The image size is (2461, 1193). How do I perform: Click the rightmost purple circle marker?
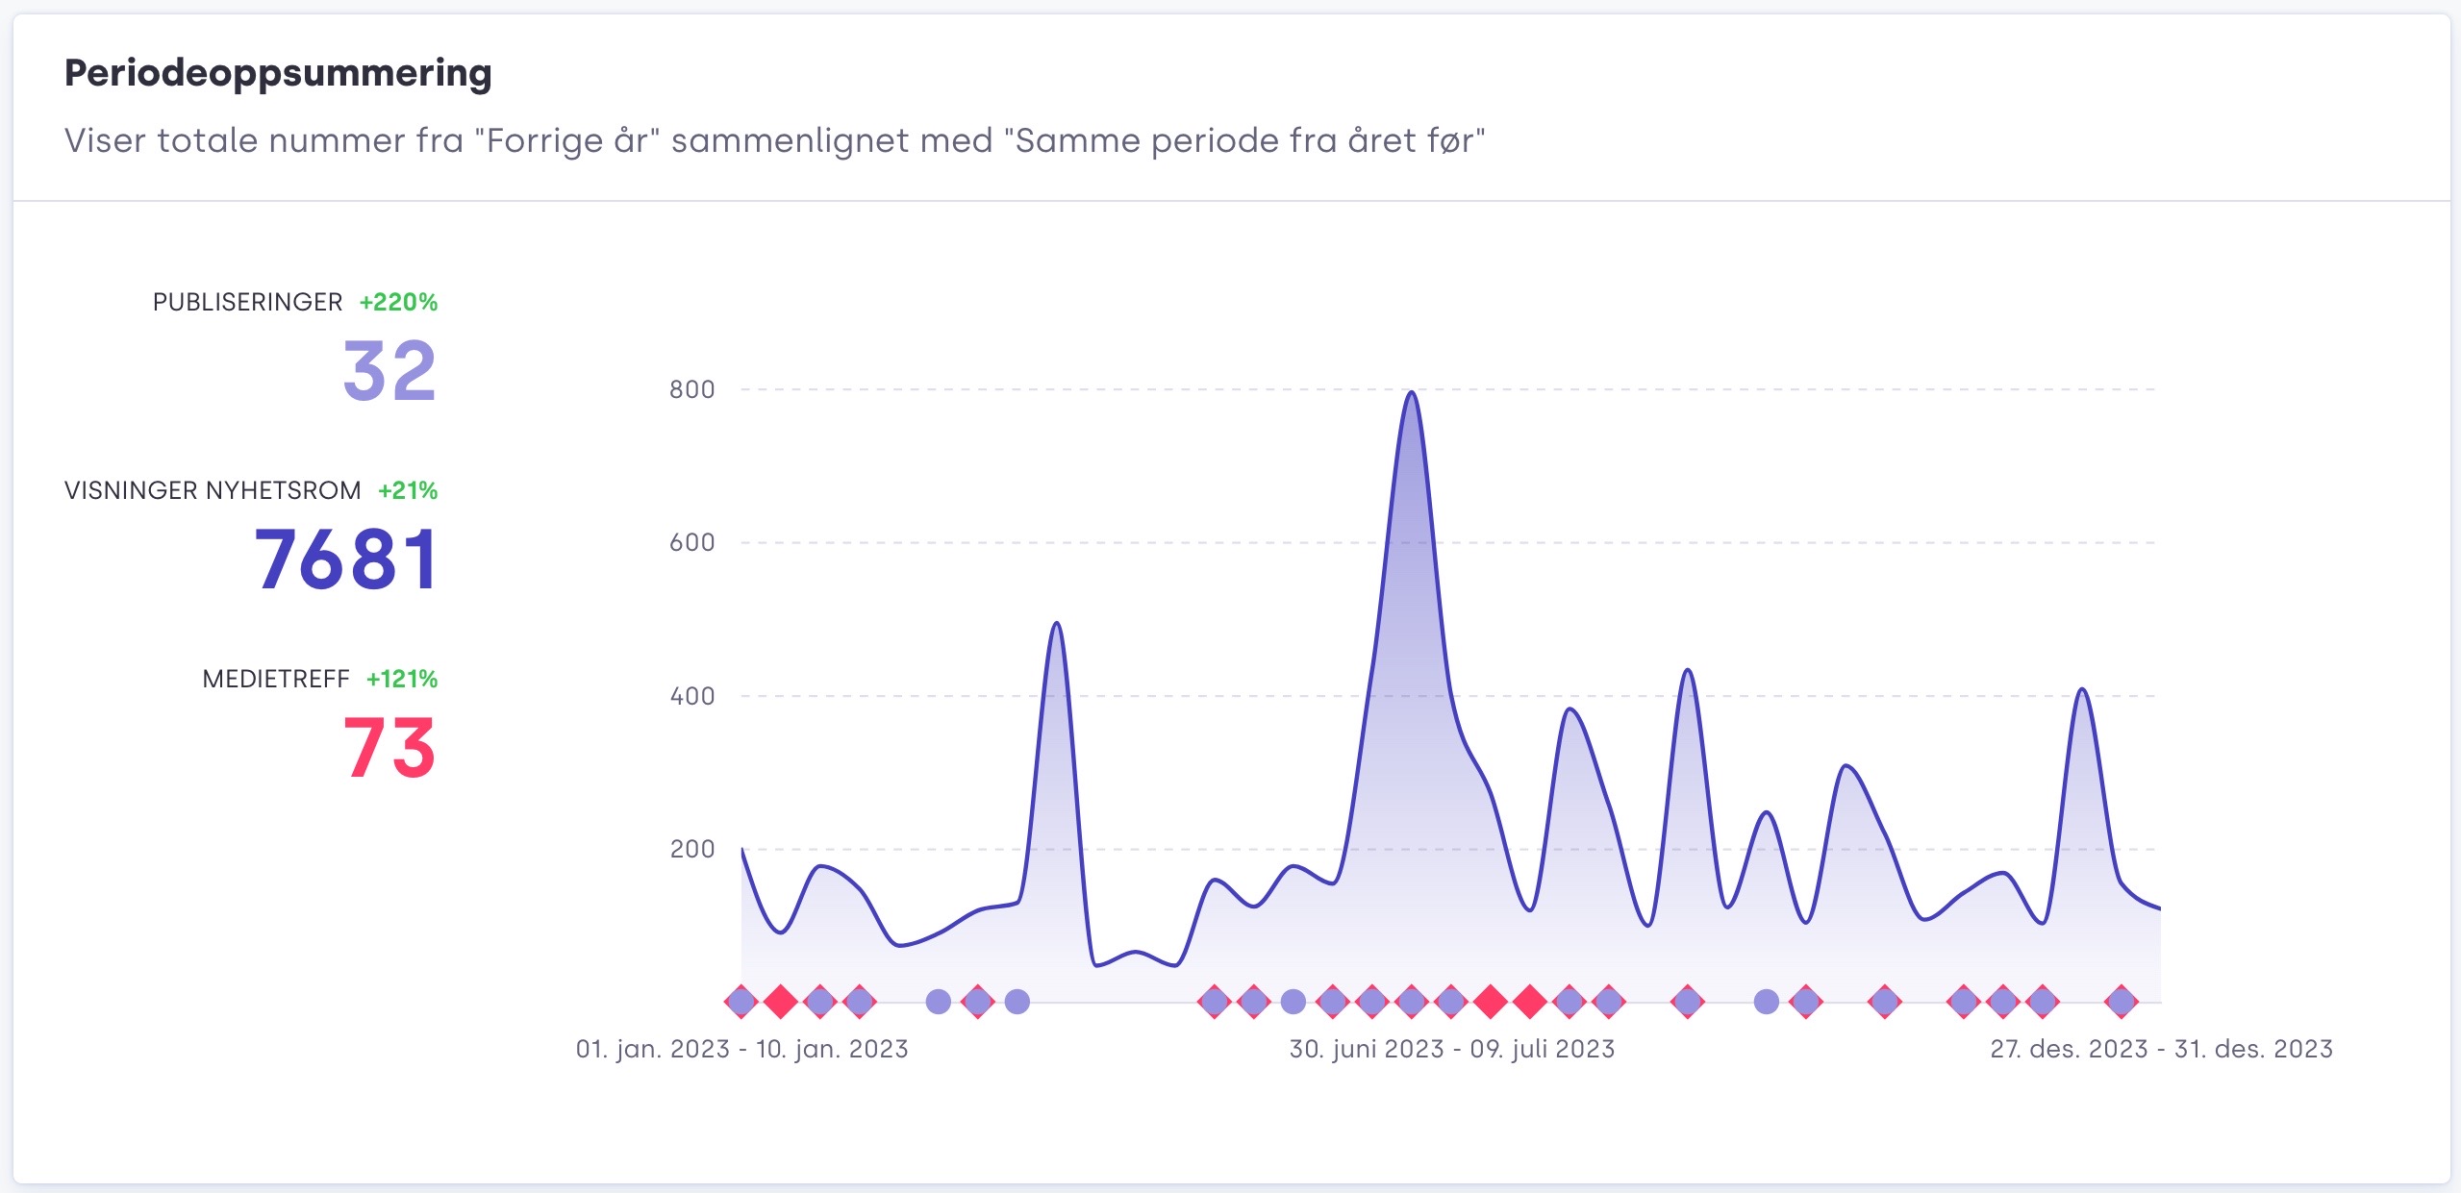[x=1767, y=1002]
